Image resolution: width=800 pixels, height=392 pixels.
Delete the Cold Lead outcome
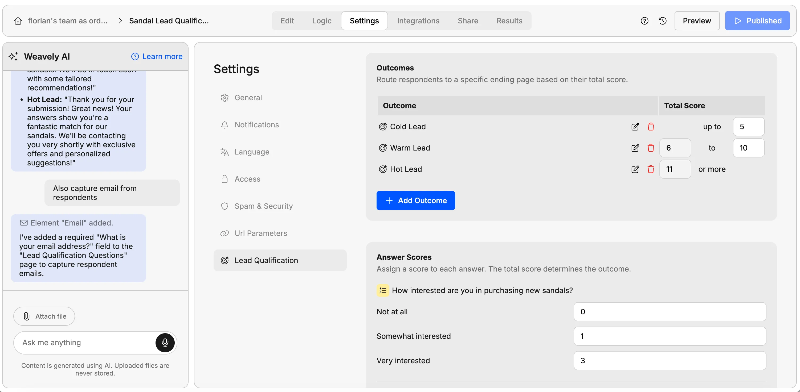point(651,127)
